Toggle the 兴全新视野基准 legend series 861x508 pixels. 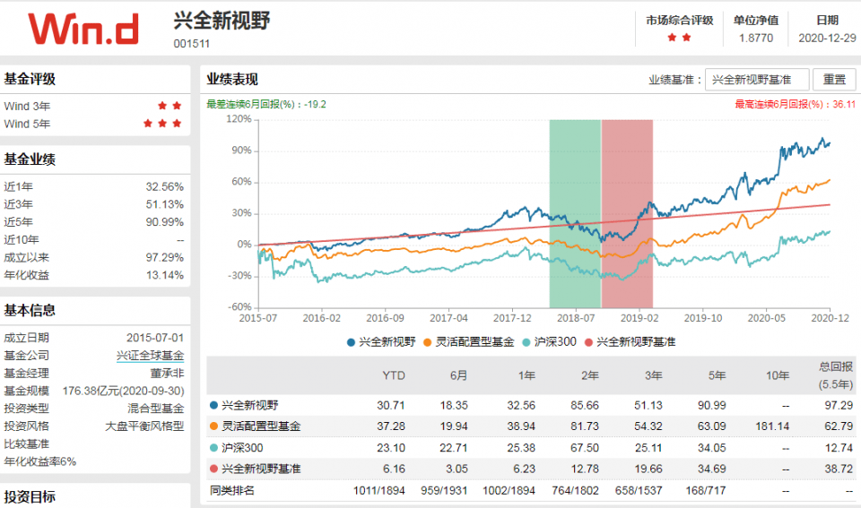point(630,341)
